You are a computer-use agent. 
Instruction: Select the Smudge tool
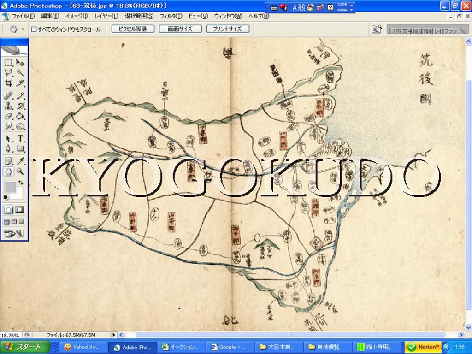[x=8, y=126]
